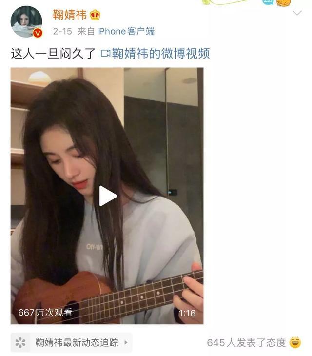
Task: Tap the crown membership icon
Action: 95,15
